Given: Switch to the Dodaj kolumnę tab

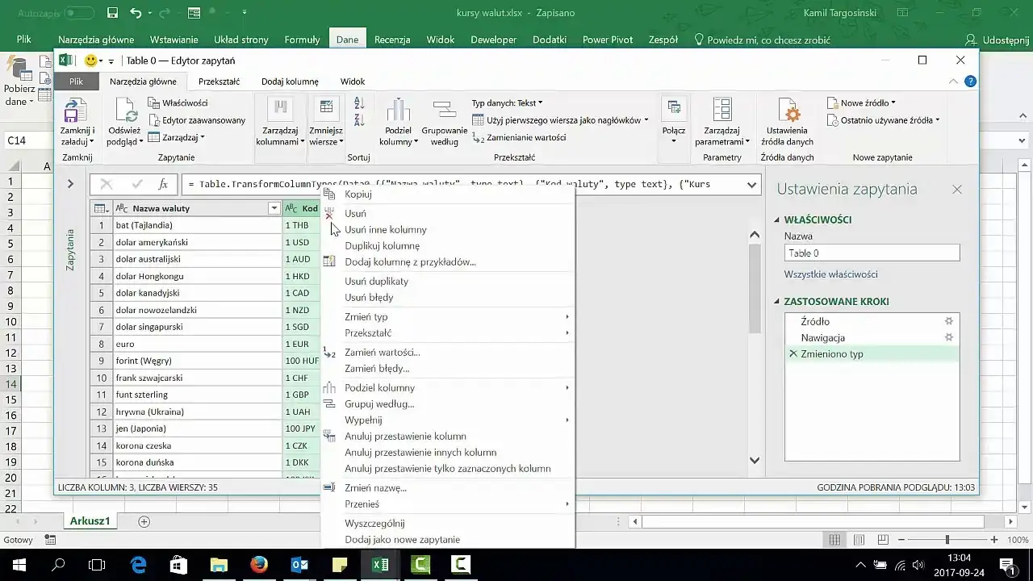Looking at the screenshot, I should (290, 82).
